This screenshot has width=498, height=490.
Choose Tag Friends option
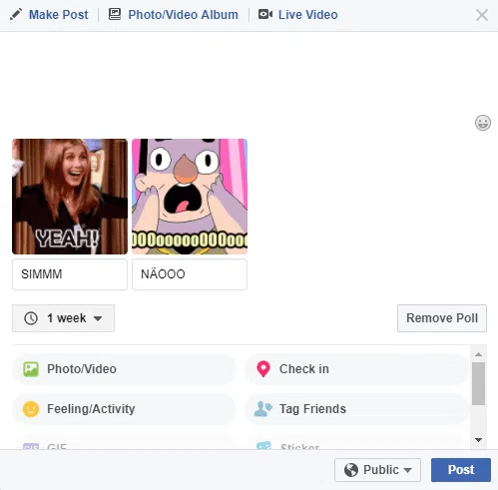(x=357, y=409)
